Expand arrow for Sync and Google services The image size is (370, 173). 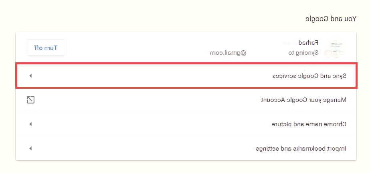click(x=30, y=76)
